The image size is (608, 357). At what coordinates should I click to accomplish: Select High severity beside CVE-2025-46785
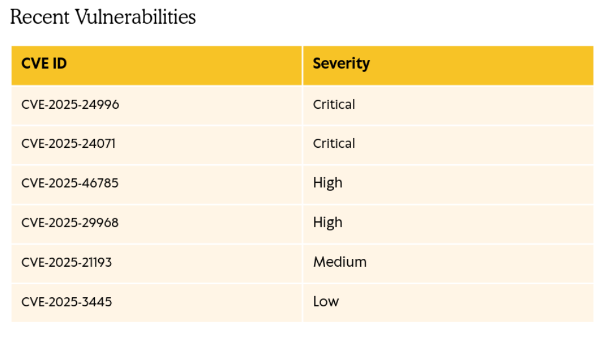point(327,183)
